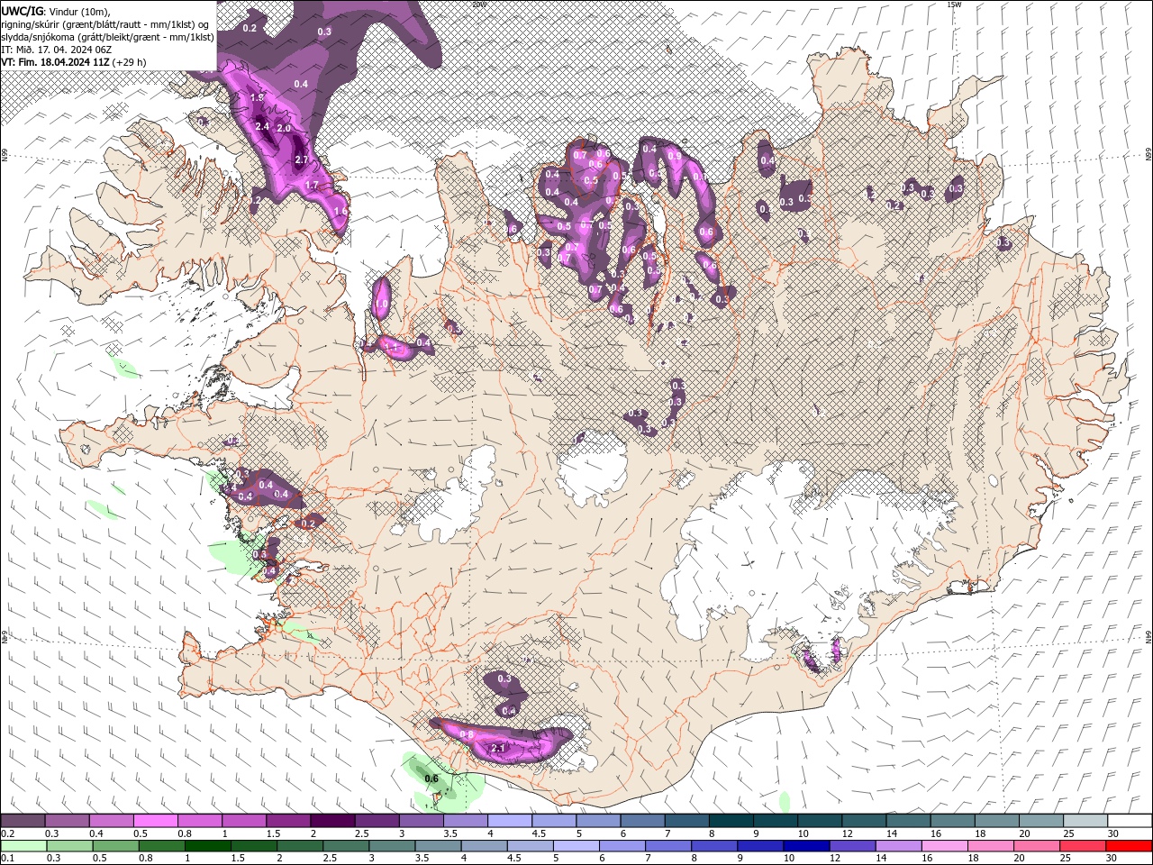Click the pale green 0.1 rain swatch
This screenshot has width=1153, height=865.
23,845
